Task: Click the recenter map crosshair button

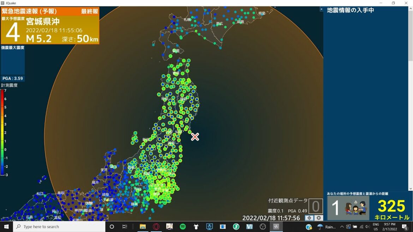Action: (x=309, y=218)
